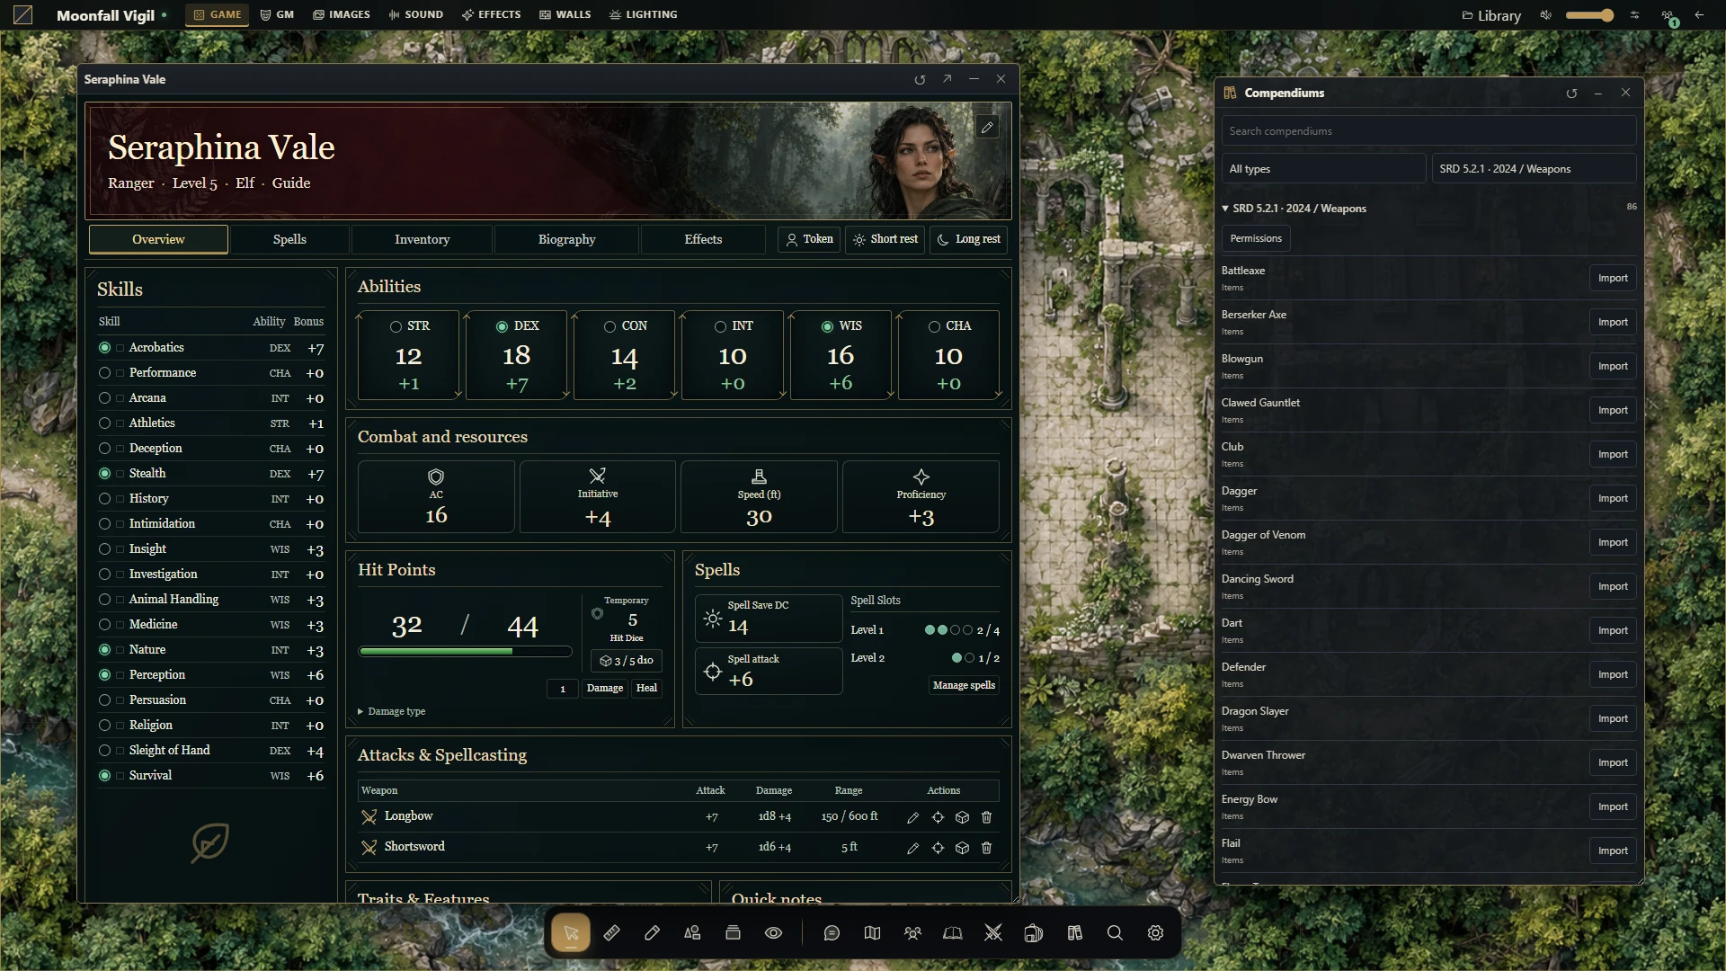Screen dimensions: 1726x971
Task: Edit character header with pencil icon
Action: click(987, 128)
